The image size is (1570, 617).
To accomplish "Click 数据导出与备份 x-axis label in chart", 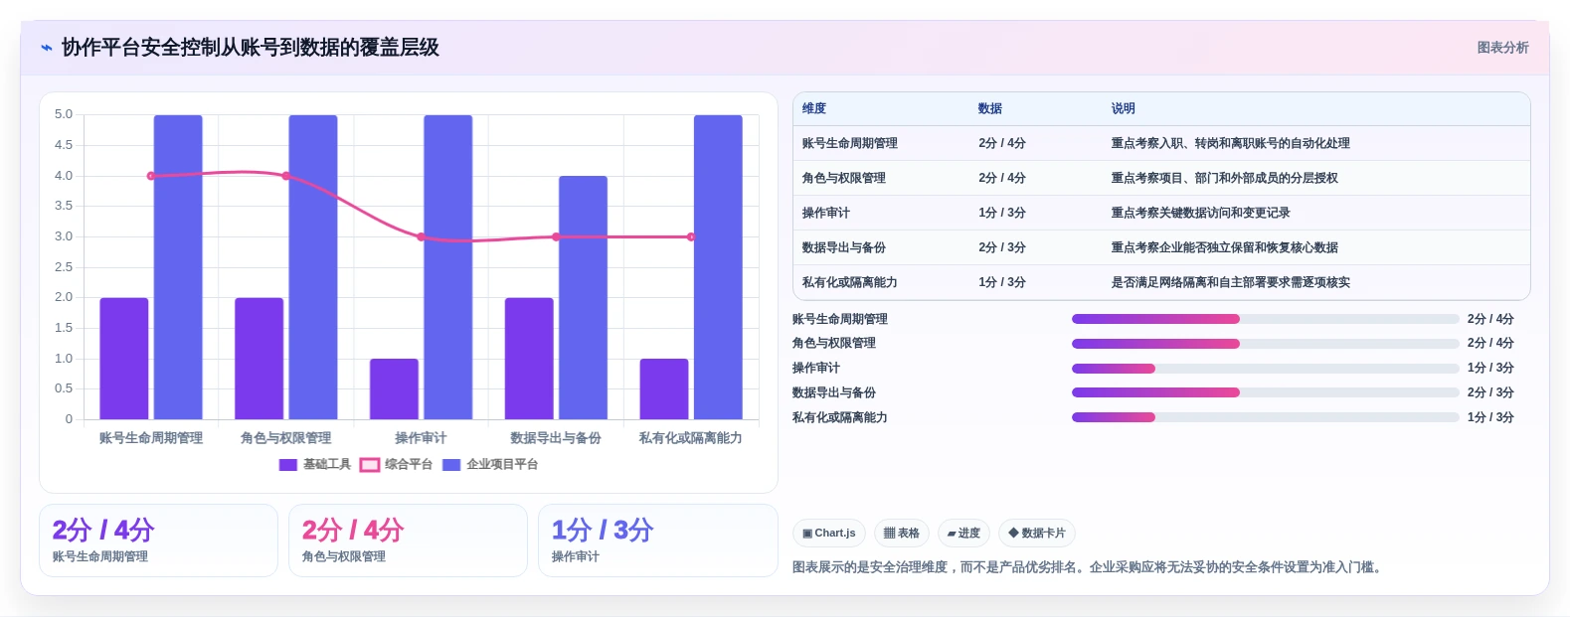I will [556, 438].
